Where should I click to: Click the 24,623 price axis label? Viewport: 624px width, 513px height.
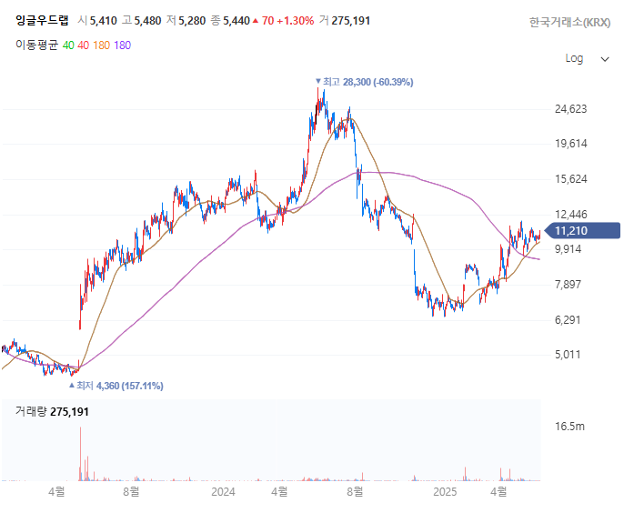point(570,109)
